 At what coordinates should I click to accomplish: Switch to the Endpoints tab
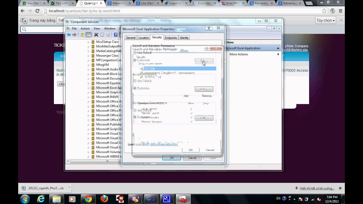coord(171,38)
